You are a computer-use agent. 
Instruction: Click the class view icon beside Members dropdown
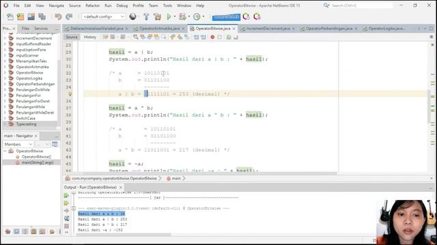point(55,144)
